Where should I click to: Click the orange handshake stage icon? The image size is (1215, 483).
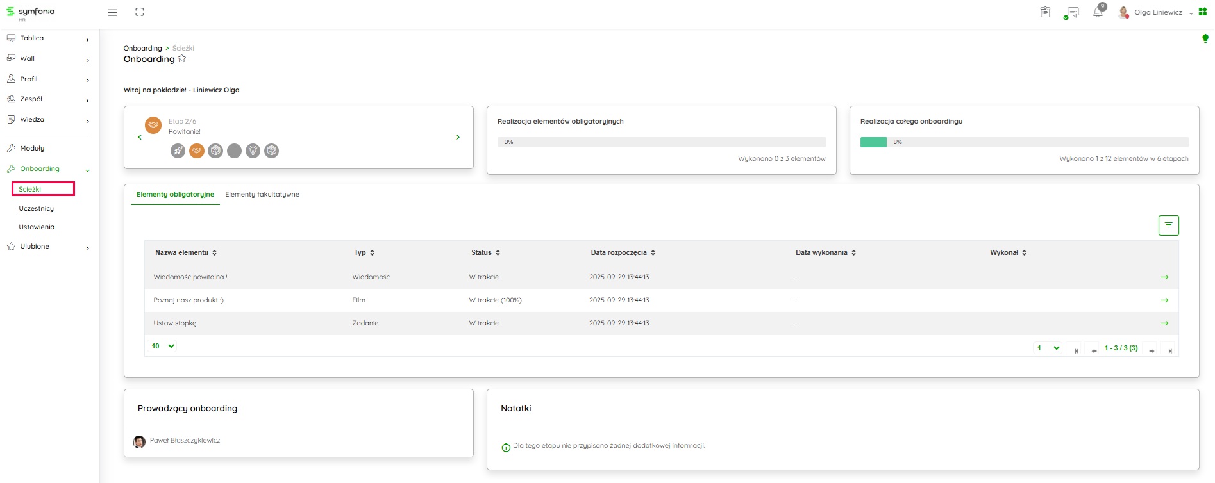pyautogui.click(x=197, y=151)
